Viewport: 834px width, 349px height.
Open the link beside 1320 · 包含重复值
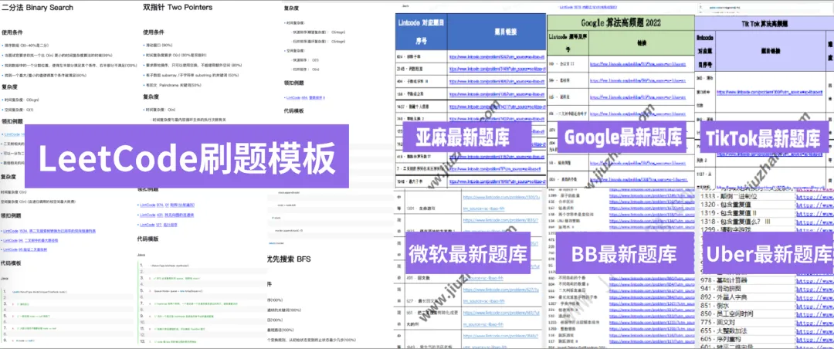point(815,205)
